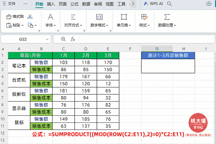The width and height of the screenshot is (216, 144).
Task: Open the 公式 ribbon tab
Action: [74, 4]
